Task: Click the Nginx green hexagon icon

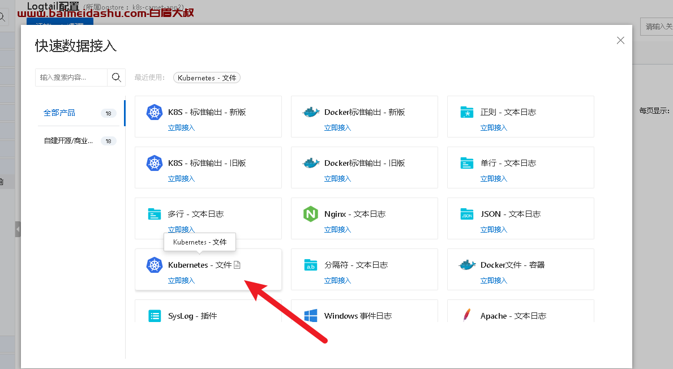Action: [311, 214]
